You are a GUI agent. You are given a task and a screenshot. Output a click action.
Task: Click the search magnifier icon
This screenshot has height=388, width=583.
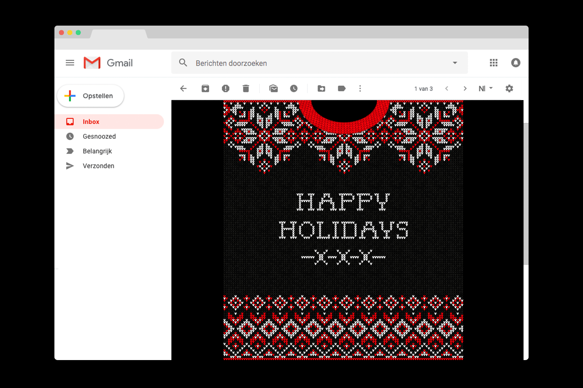point(183,62)
